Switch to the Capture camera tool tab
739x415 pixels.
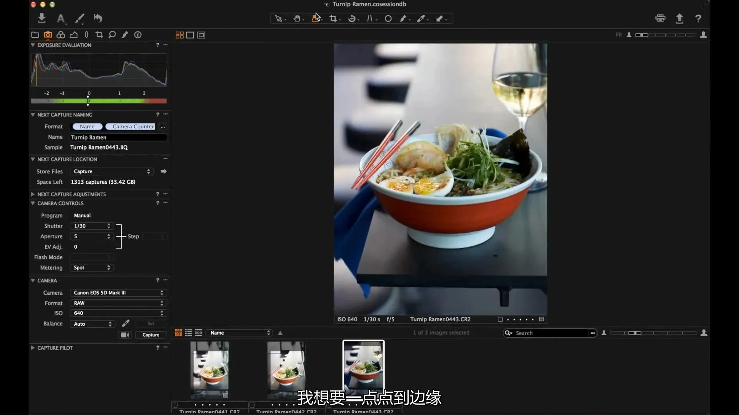pyautogui.click(x=48, y=35)
